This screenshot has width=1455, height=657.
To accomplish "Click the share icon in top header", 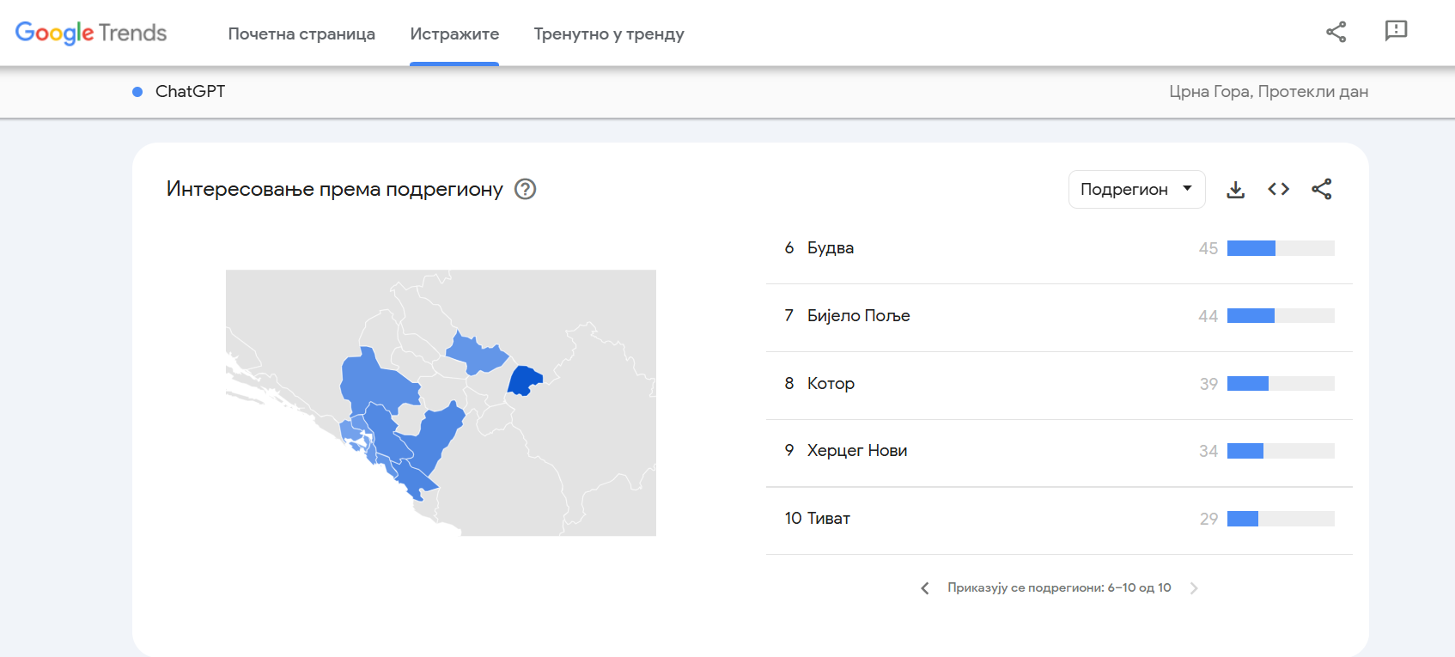I will click(x=1336, y=32).
